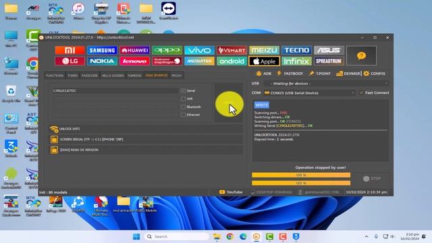Image resolution: width=432 pixels, height=243 pixels.
Task: Select the MediaTek brand tile
Action: click(200, 61)
